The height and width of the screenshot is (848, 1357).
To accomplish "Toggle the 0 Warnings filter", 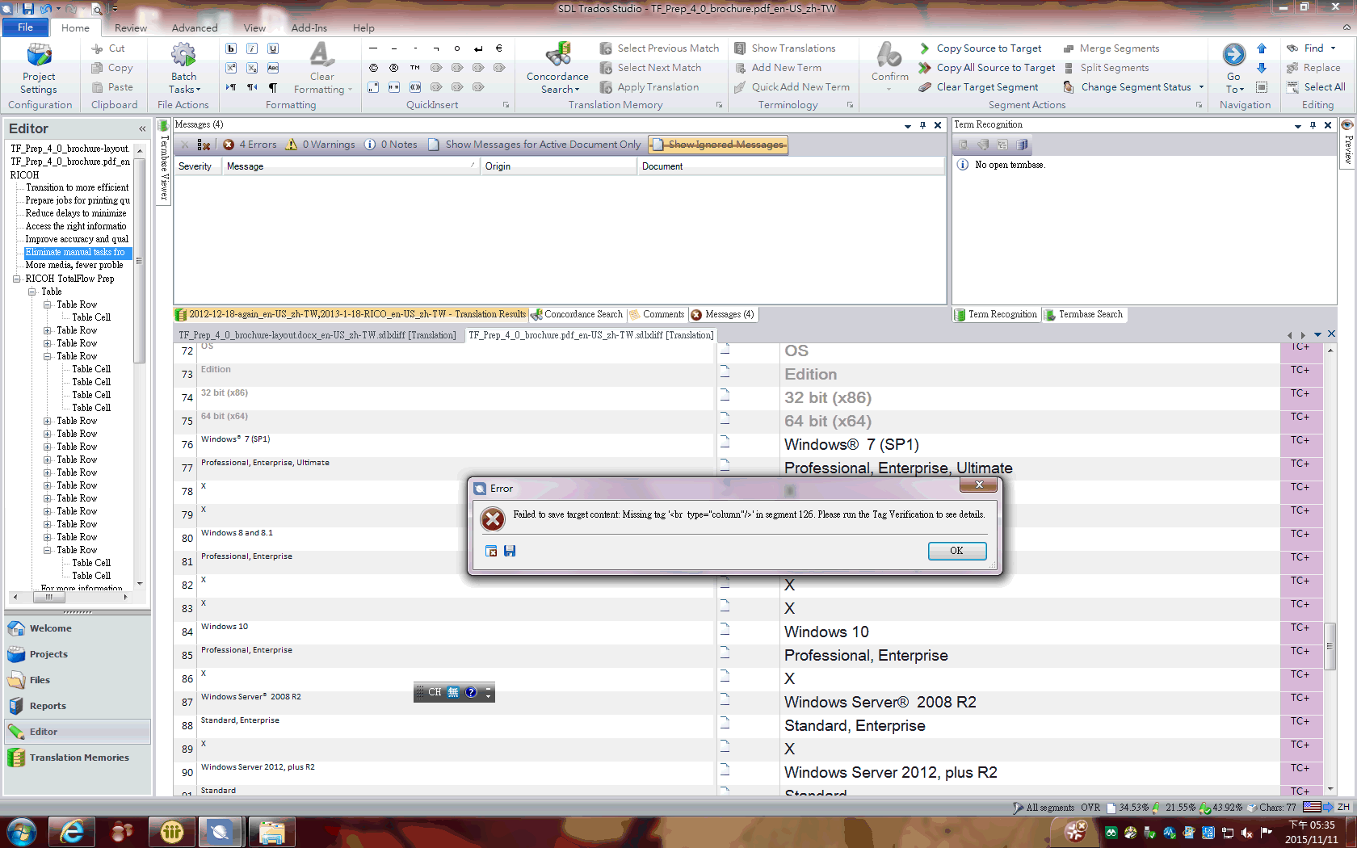I will (x=321, y=145).
